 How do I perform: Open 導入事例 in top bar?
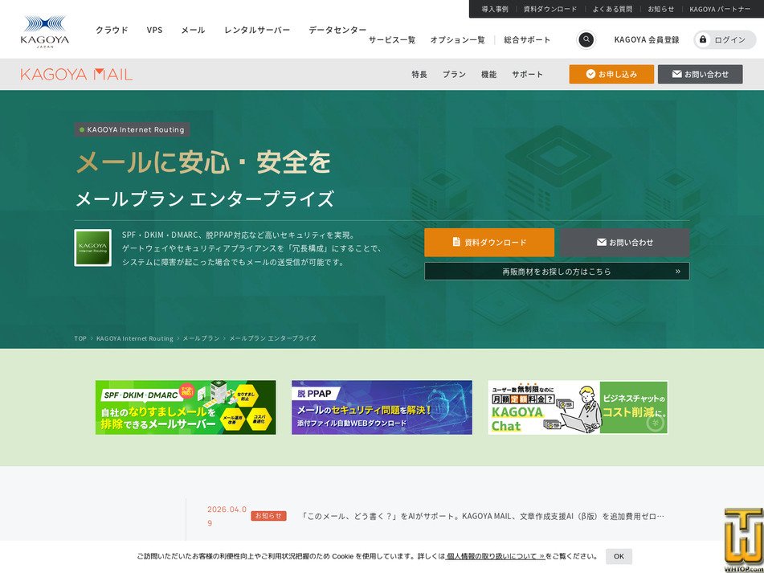tap(495, 9)
